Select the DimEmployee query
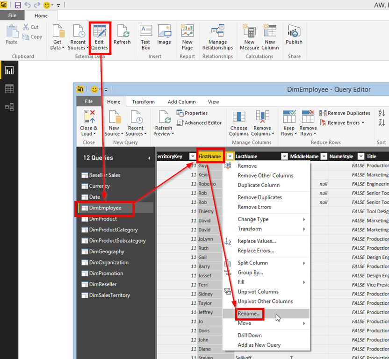The width and height of the screenshot is (389, 359). [x=105, y=208]
